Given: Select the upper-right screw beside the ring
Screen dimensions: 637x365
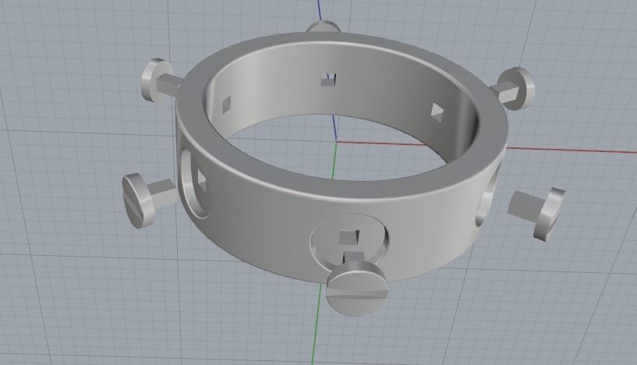Looking at the screenshot, I should [514, 88].
